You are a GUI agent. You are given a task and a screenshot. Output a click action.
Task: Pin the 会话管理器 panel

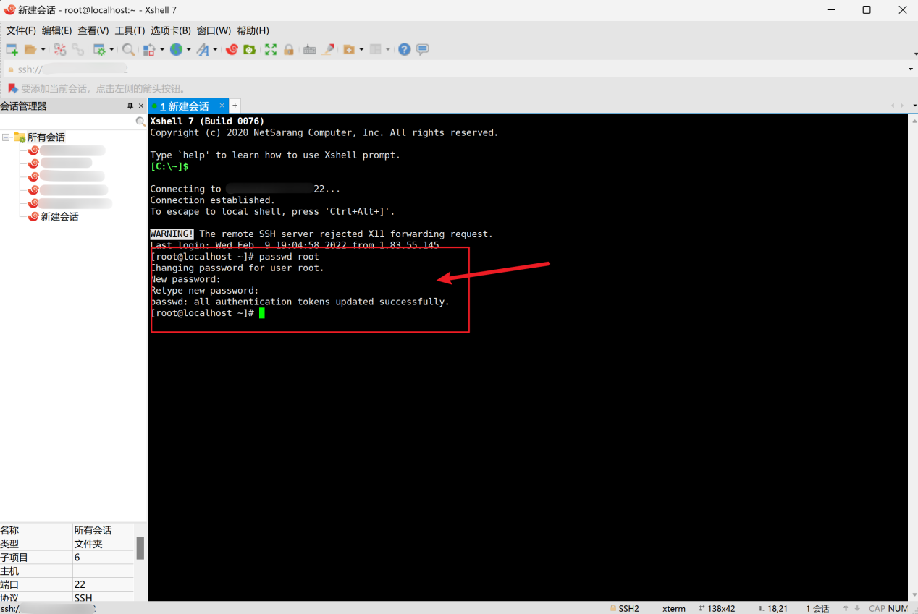130,106
